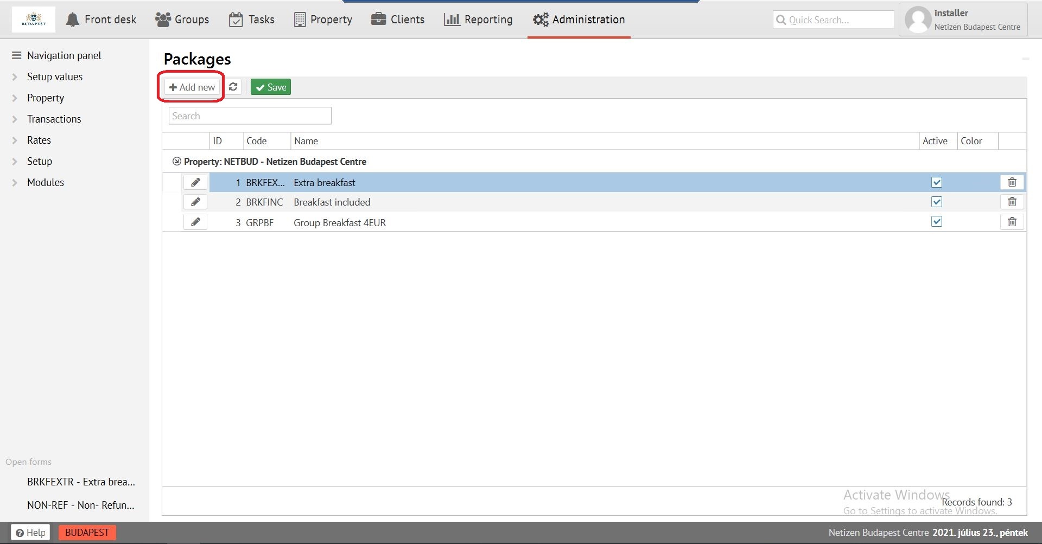This screenshot has height=544, width=1042.
Task: Sort by the ID column header
Action: click(226, 141)
